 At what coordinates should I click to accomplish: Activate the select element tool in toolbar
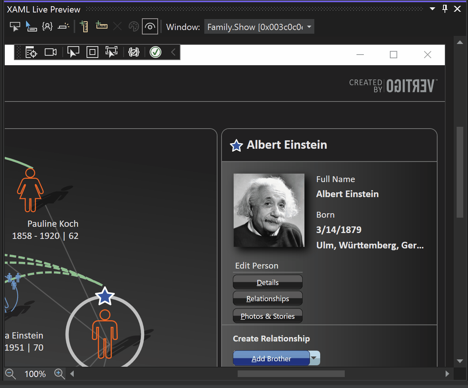click(x=15, y=27)
